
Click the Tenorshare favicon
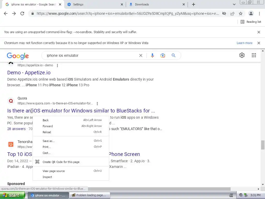(x=11, y=144)
